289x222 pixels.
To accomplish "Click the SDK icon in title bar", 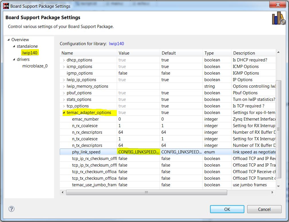I will (x=6, y=6).
